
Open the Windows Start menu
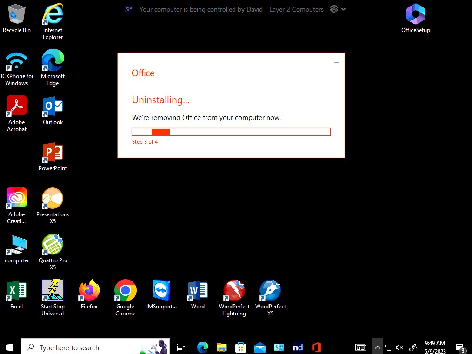(10, 347)
